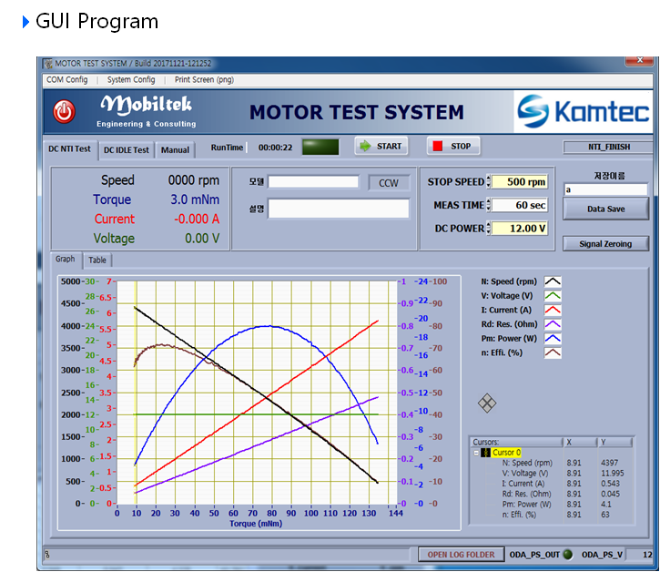Adjust the DC POWER stepper arrows

coord(488,229)
